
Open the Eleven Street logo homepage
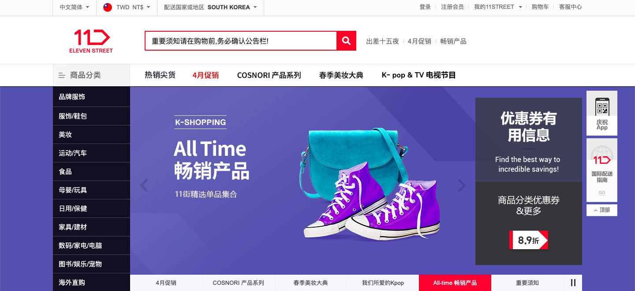[x=91, y=41]
